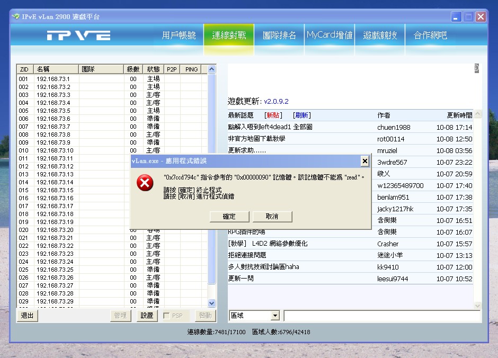Click author leesui9744
This screenshot has height=358, width=498.
tap(393, 279)
